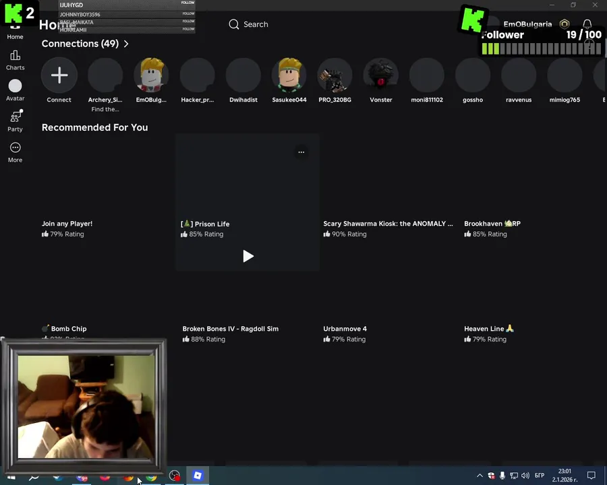Open mimiog765 connection avatar

coord(565,75)
